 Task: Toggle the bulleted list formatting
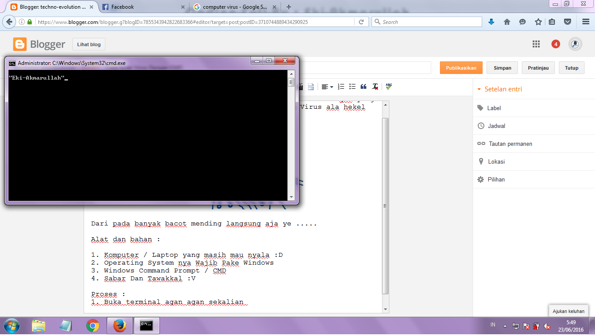[x=352, y=87]
